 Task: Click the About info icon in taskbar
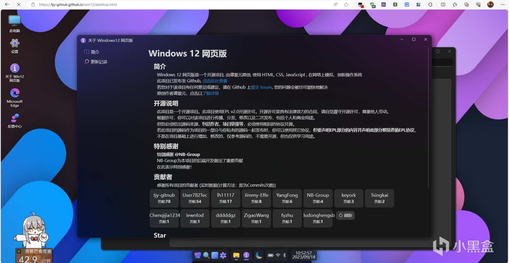point(246,255)
